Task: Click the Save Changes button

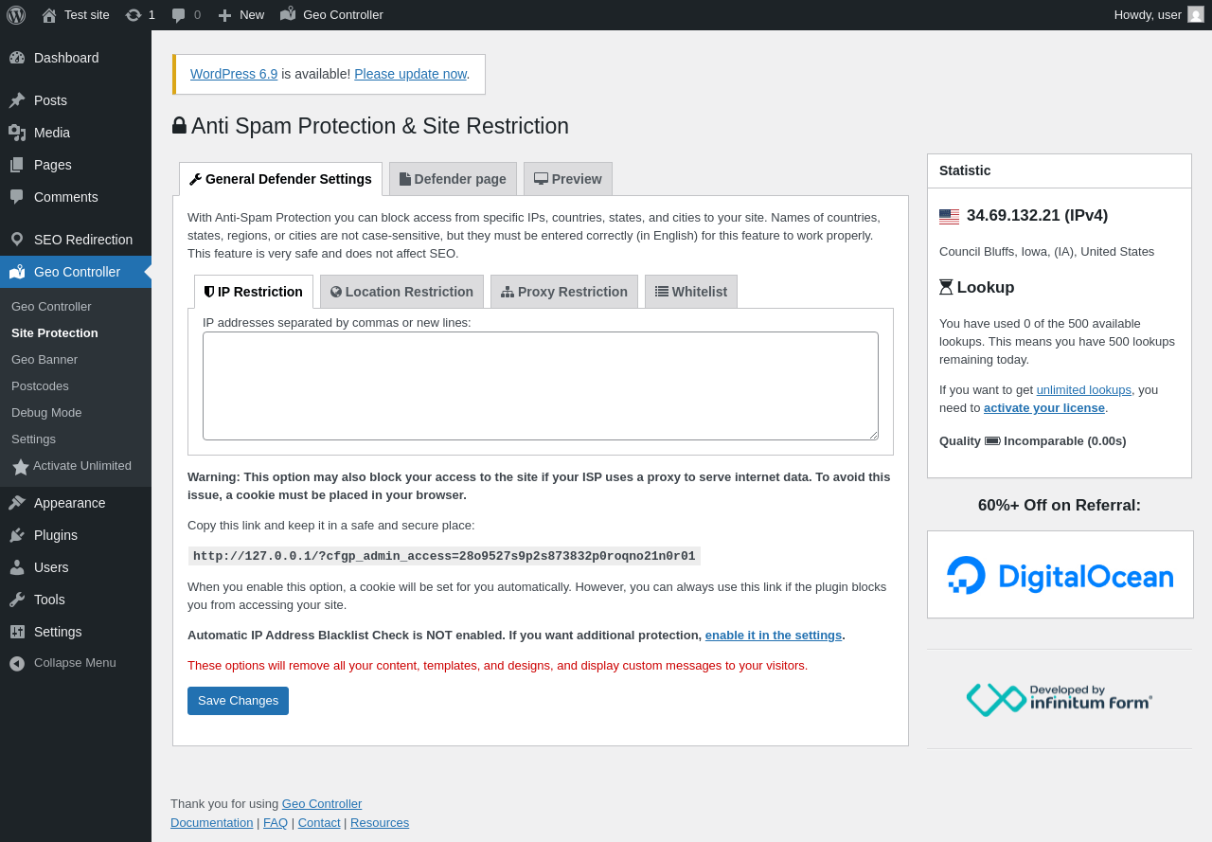Action: [x=238, y=701]
